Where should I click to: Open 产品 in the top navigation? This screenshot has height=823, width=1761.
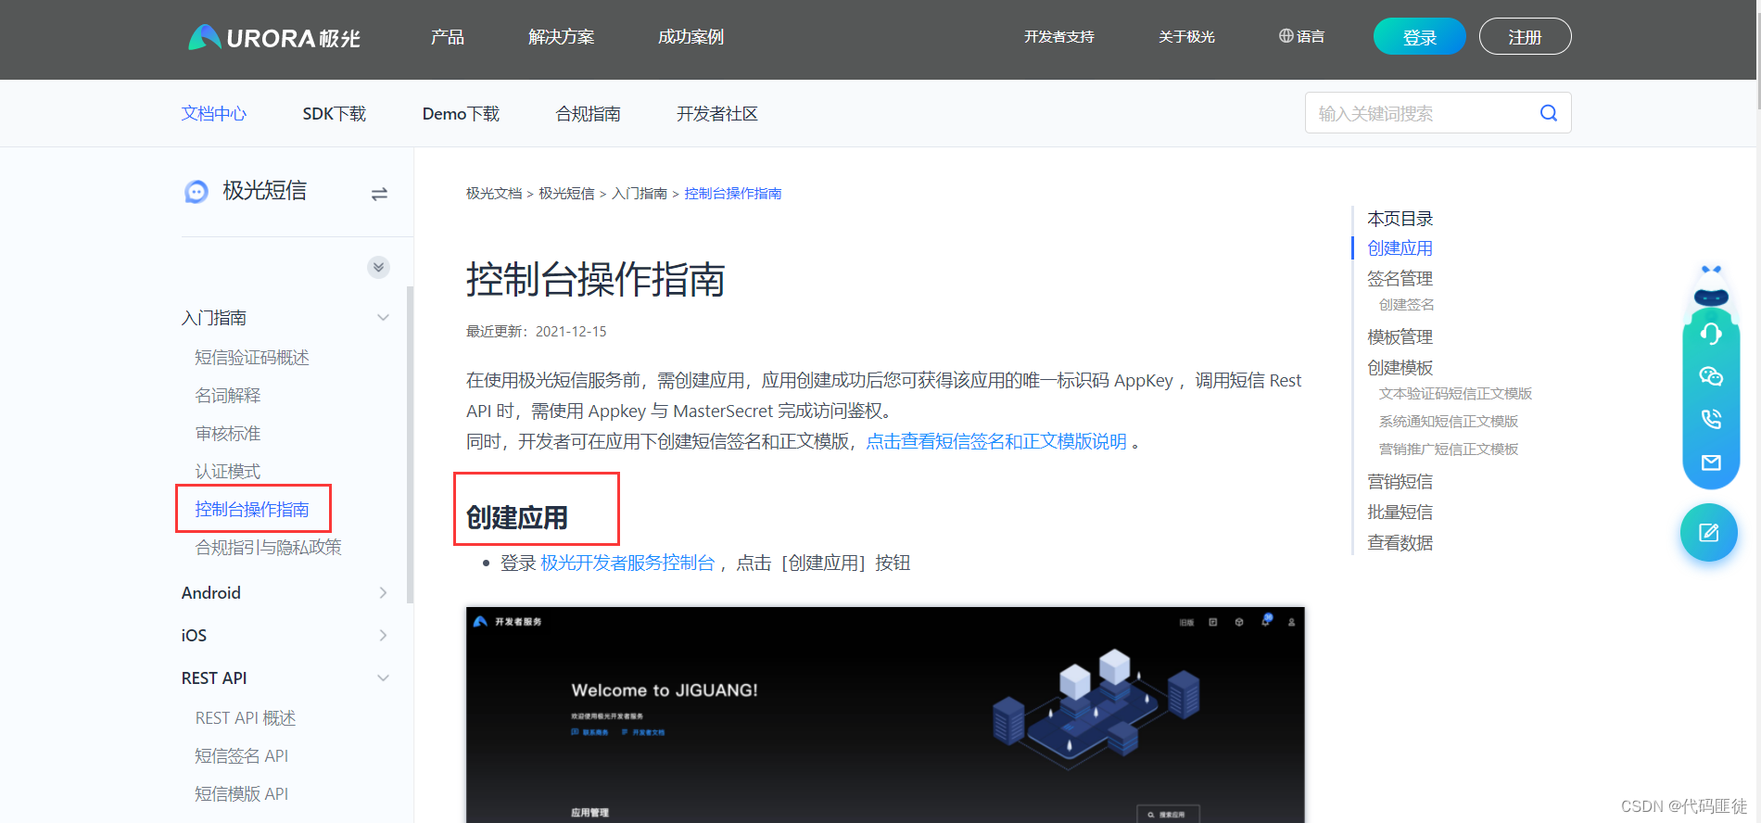pos(448,37)
